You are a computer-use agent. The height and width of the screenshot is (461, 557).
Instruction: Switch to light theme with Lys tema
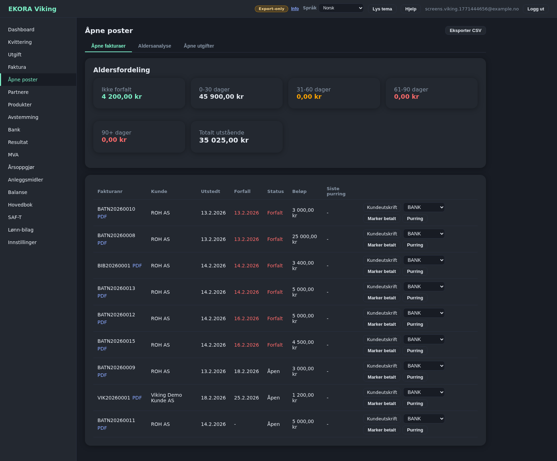pyautogui.click(x=382, y=9)
